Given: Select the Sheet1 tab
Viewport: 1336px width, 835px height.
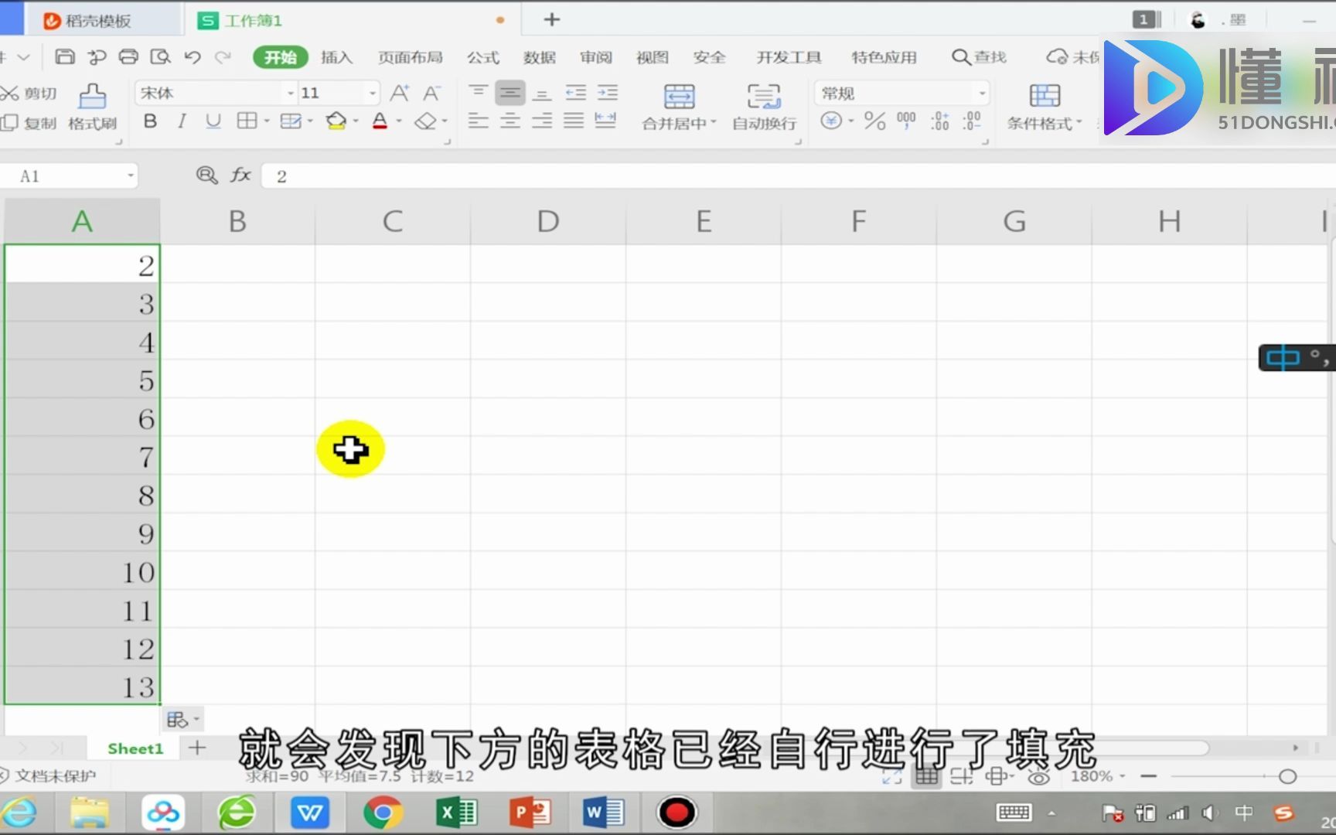Looking at the screenshot, I should click(135, 748).
